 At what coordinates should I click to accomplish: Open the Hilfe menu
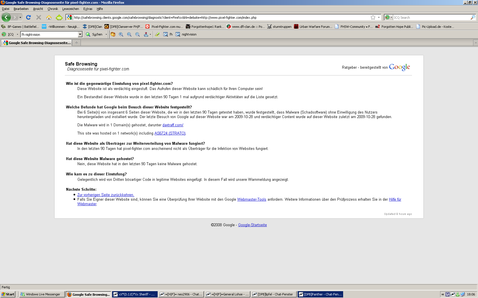[100, 9]
